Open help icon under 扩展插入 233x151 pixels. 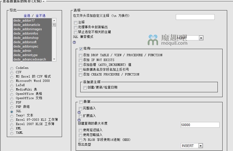tap(79, 120)
